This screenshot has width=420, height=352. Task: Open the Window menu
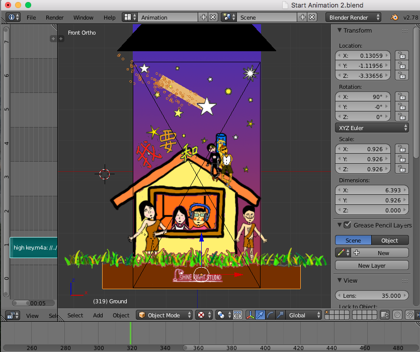[83, 18]
